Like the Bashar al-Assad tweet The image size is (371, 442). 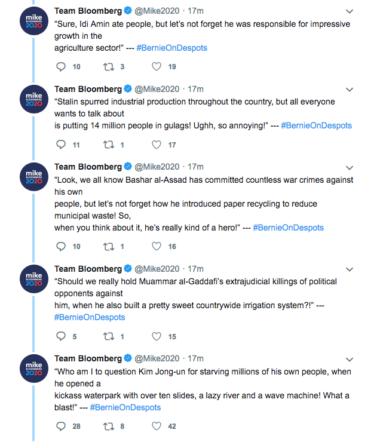point(157,246)
